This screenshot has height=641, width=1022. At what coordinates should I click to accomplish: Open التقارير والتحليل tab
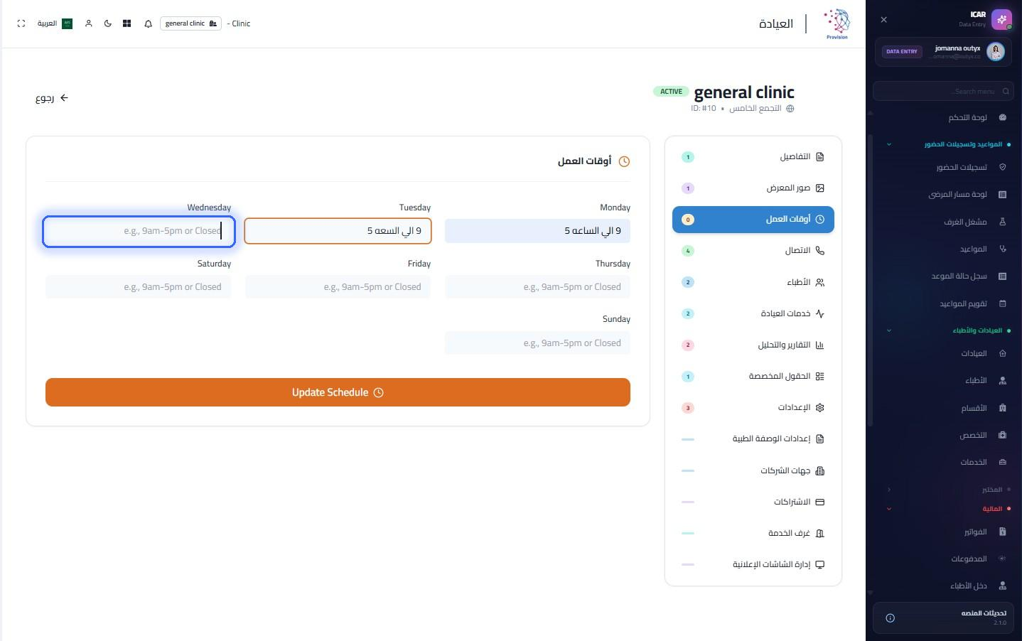click(x=753, y=345)
